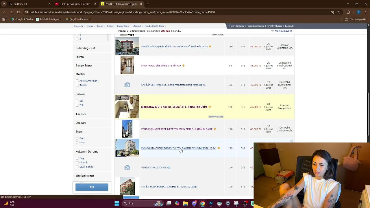Go to Anasayfa breadcrumb

(78, 26)
